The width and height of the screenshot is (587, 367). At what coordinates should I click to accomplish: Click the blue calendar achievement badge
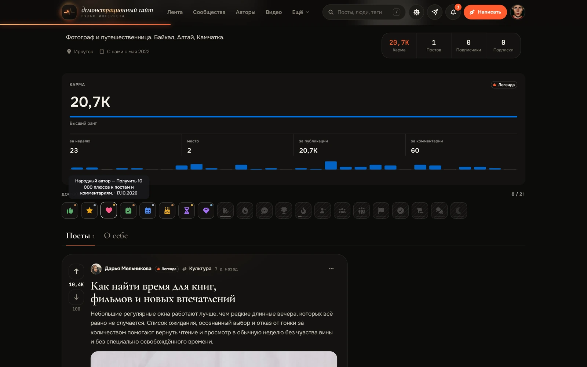[x=147, y=211]
